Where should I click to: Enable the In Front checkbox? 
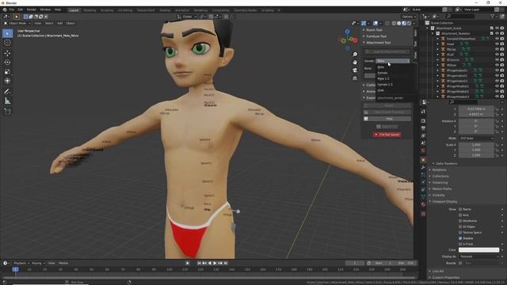pyautogui.click(x=460, y=244)
